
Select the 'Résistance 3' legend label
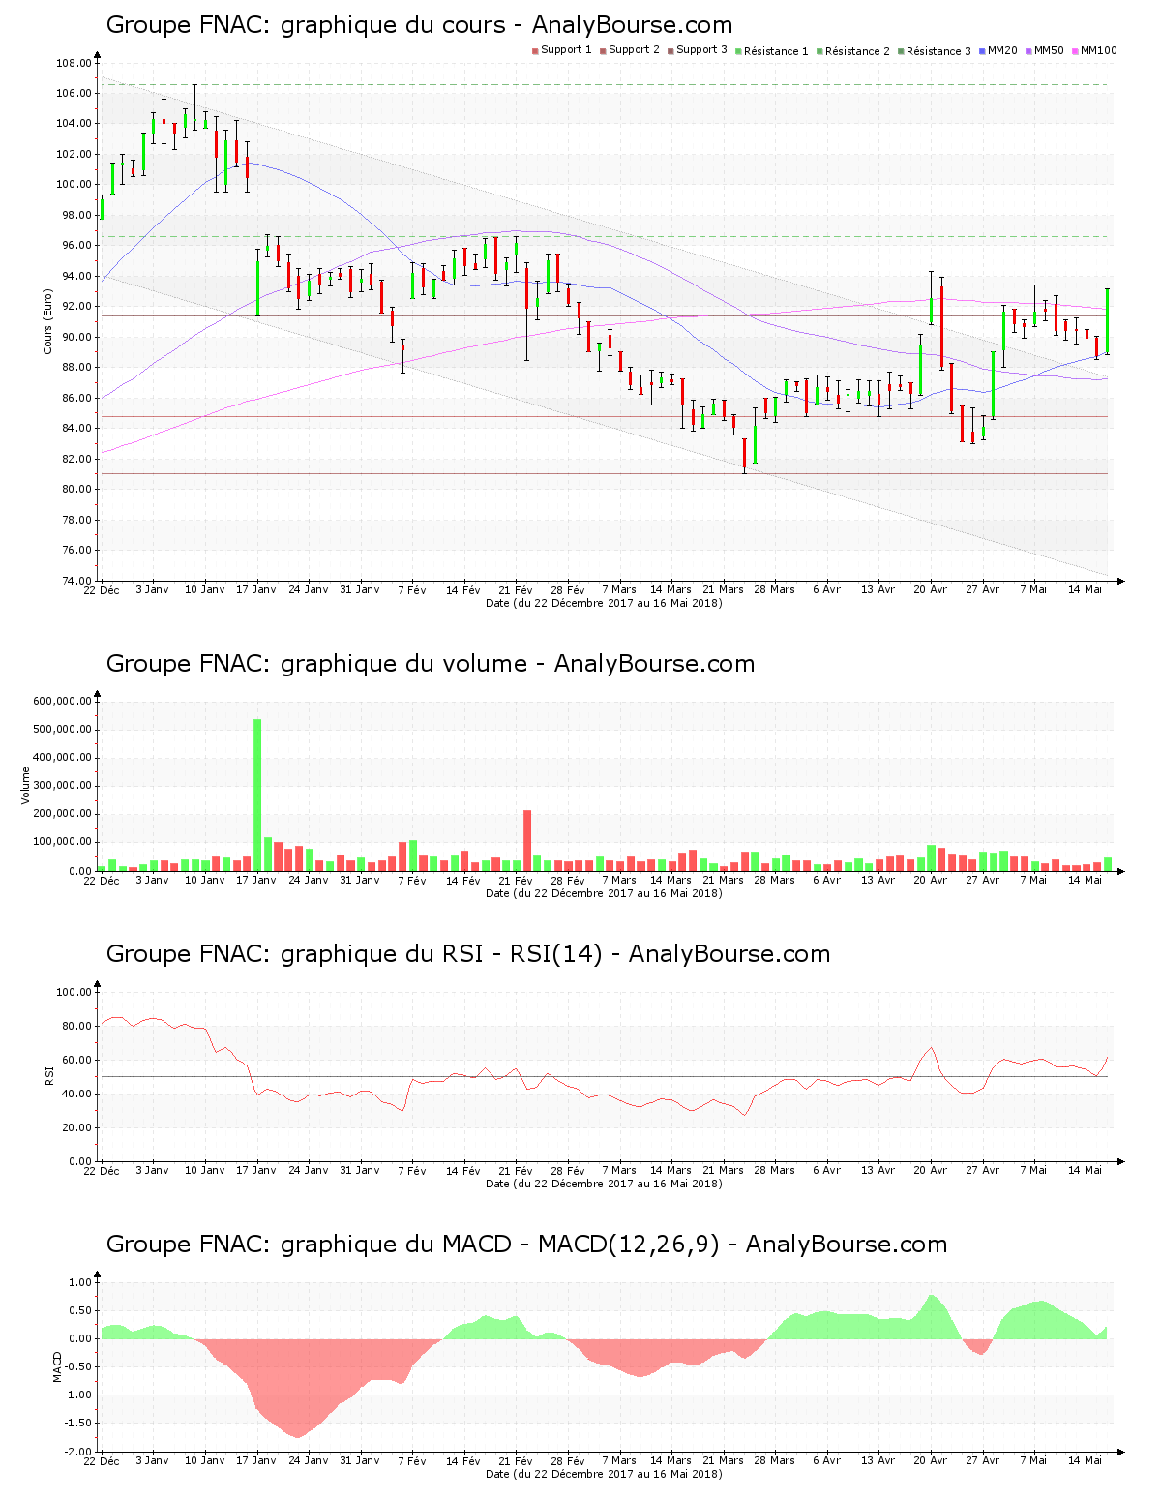tap(938, 51)
